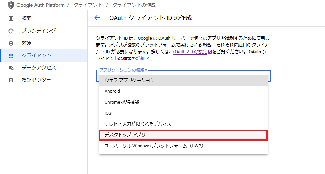Click the Google Auth Platform shield icon
Image resolution: width=325 pixels, height=174 pixels.
click(x=11, y=6)
